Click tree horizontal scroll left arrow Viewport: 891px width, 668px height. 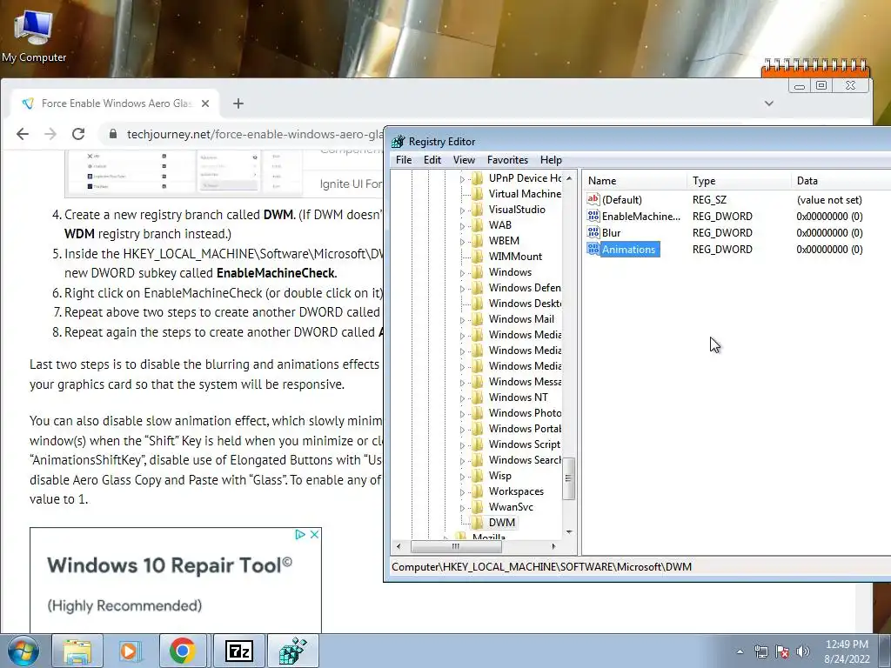tap(399, 546)
